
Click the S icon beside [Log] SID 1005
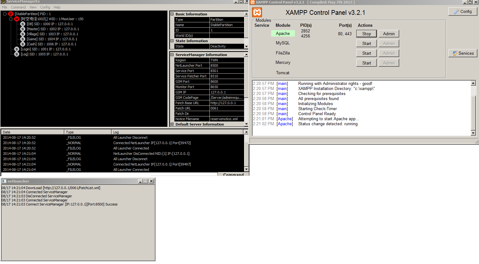coord(17,54)
